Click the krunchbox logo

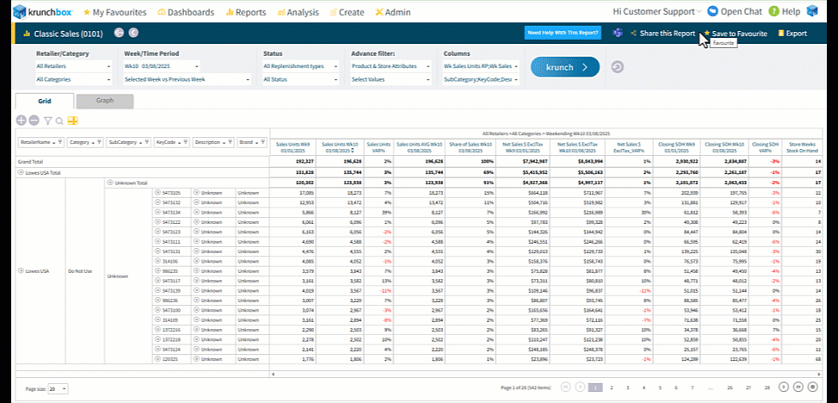click(44, 11)
